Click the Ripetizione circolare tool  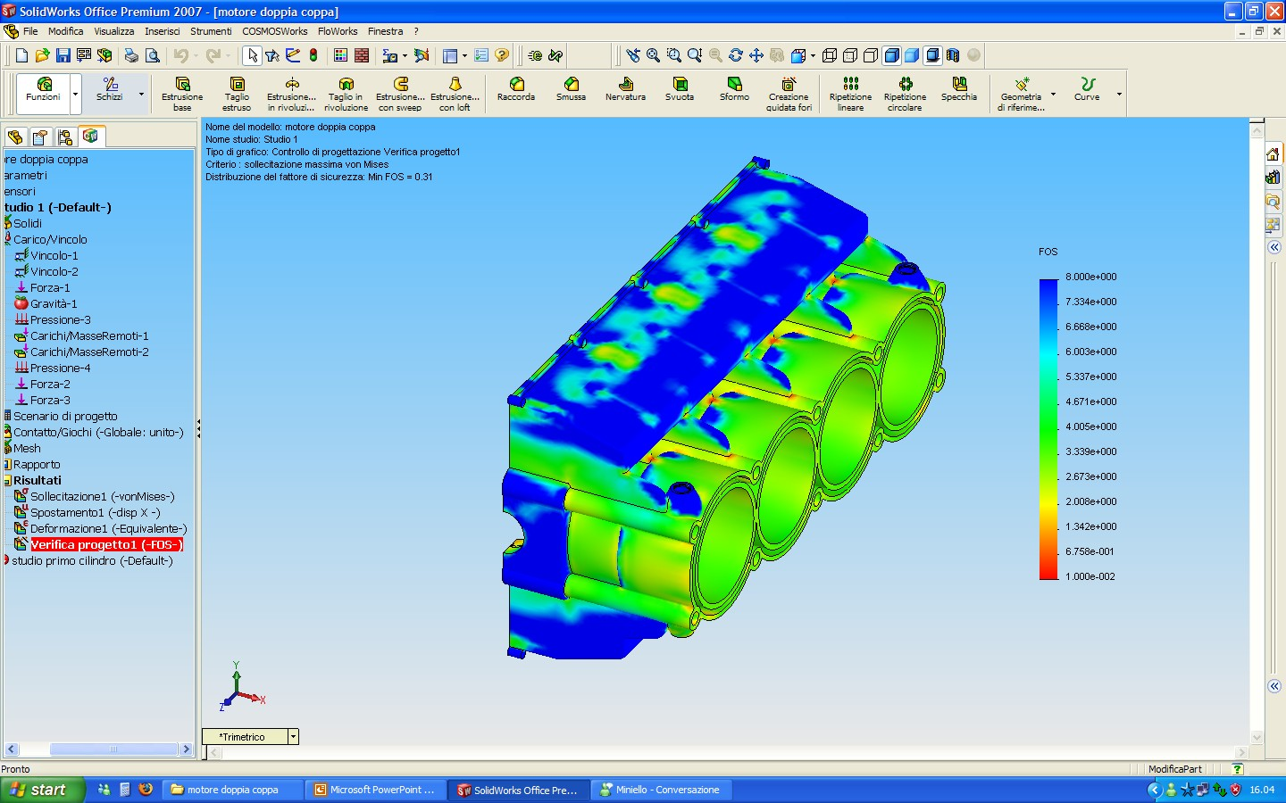point(905,94)
